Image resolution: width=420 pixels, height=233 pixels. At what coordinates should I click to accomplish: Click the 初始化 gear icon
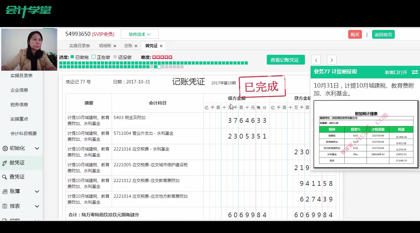click(6, 148)
